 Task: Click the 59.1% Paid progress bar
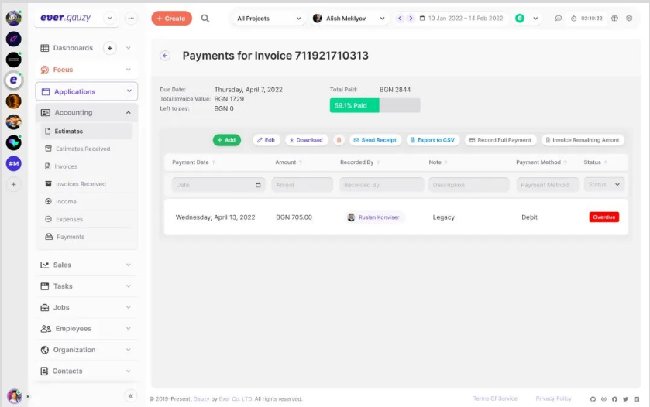pos(374,105)
